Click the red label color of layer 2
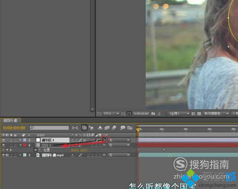Viewport: 238px width, 189px height. [25, 145]
